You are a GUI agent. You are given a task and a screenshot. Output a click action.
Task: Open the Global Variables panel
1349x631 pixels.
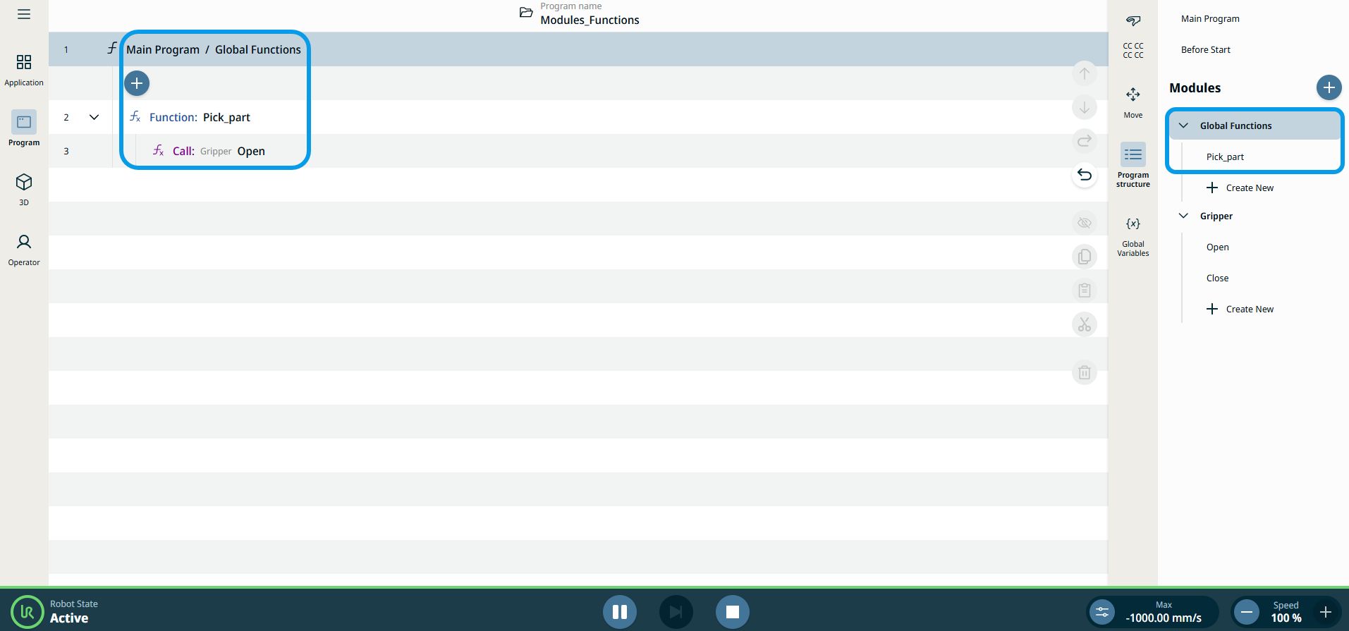(x=1133, y=235)
